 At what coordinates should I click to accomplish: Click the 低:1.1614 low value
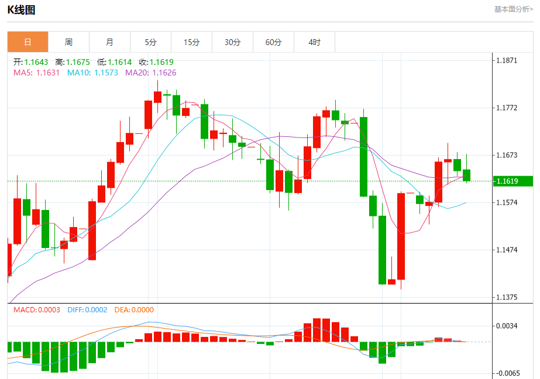point(115,62)
